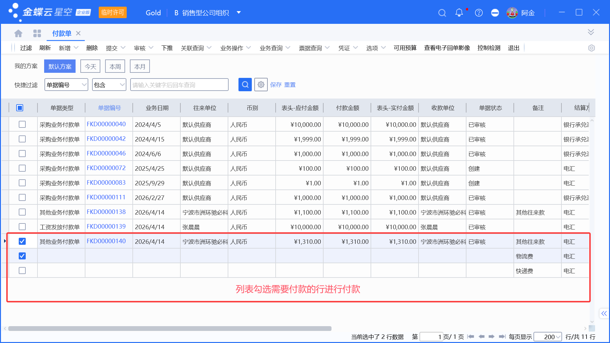The height and width of the screenshot is (343, 610).
Task: Click 查看电子回单影像 in the toolbar
Action: (x=447, y=48)
